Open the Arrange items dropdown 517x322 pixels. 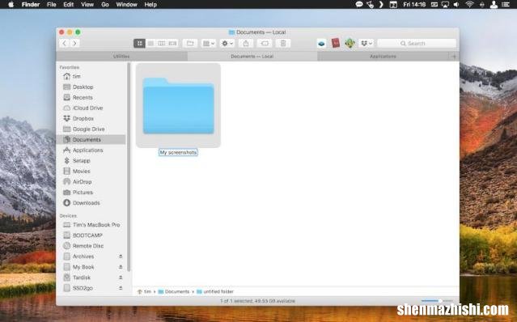pos(209,43)
